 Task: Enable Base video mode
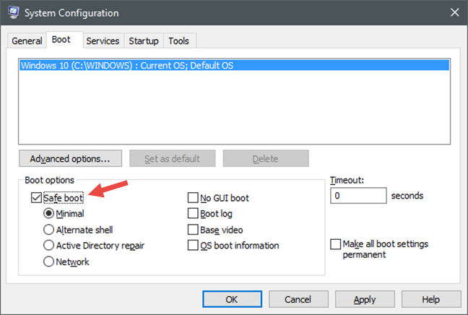point(193,230)
